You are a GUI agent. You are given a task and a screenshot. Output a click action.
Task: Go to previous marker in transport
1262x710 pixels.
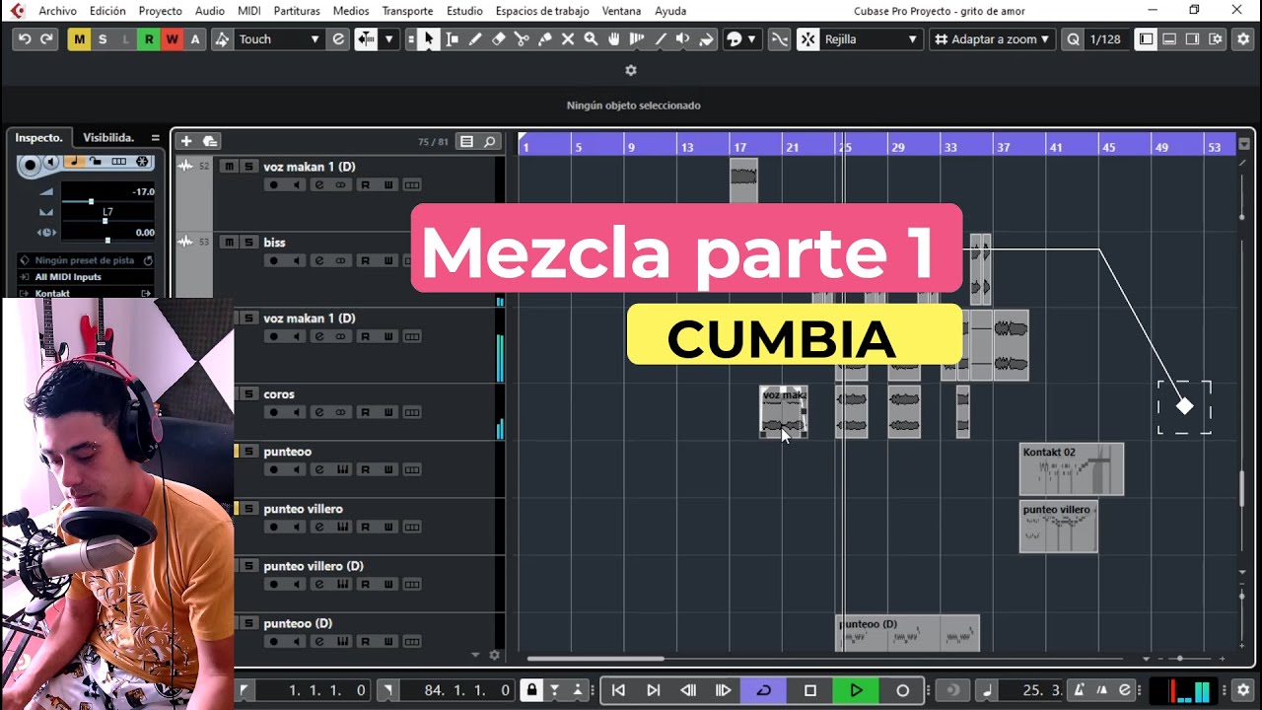618,690
